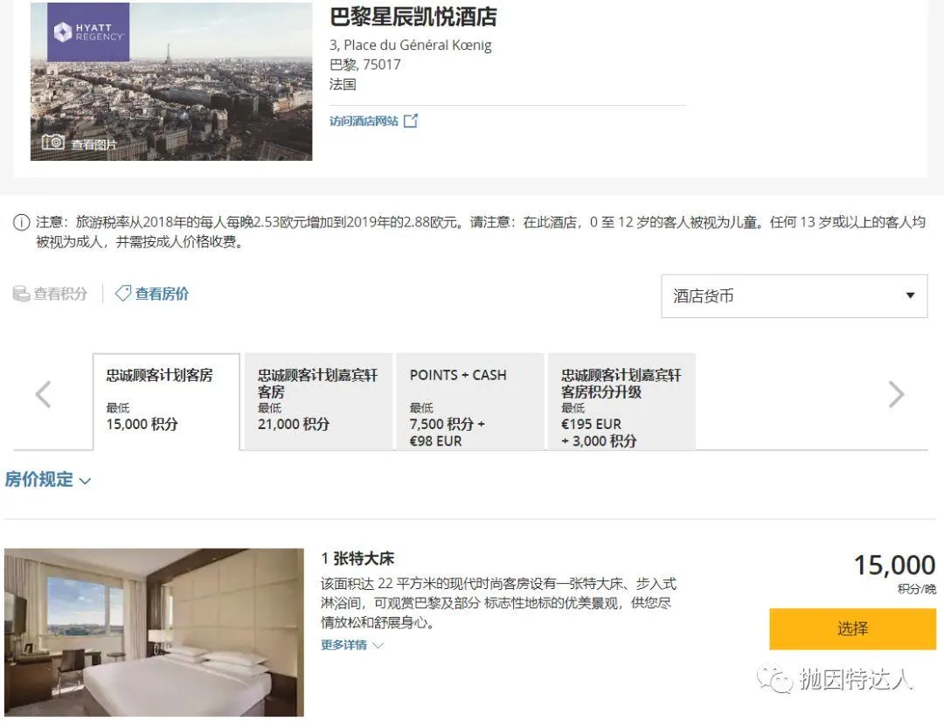Viewport: 944px width, 721px height.
Task: Click the room title 1 张特大床
Action: [x=357, y=558]
